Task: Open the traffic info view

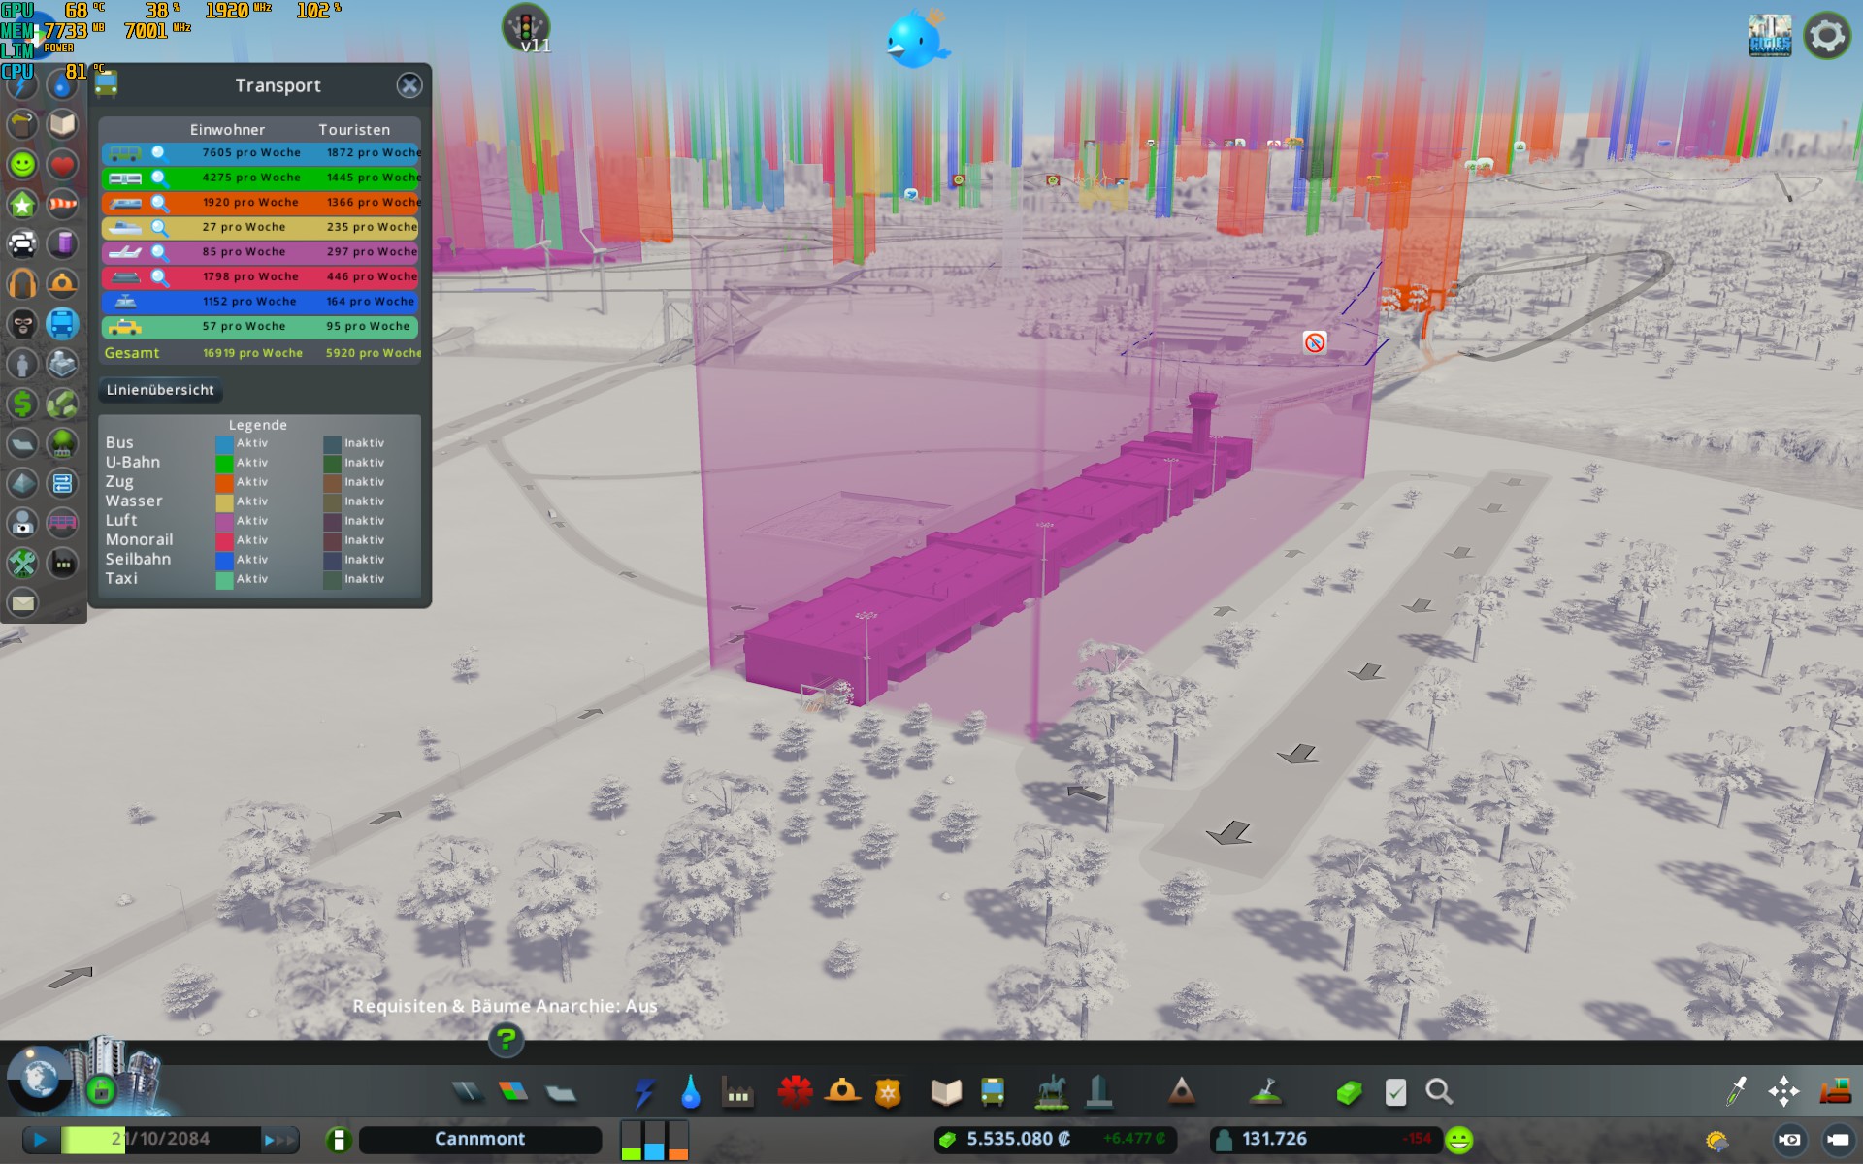Action: tap(22, 243)
